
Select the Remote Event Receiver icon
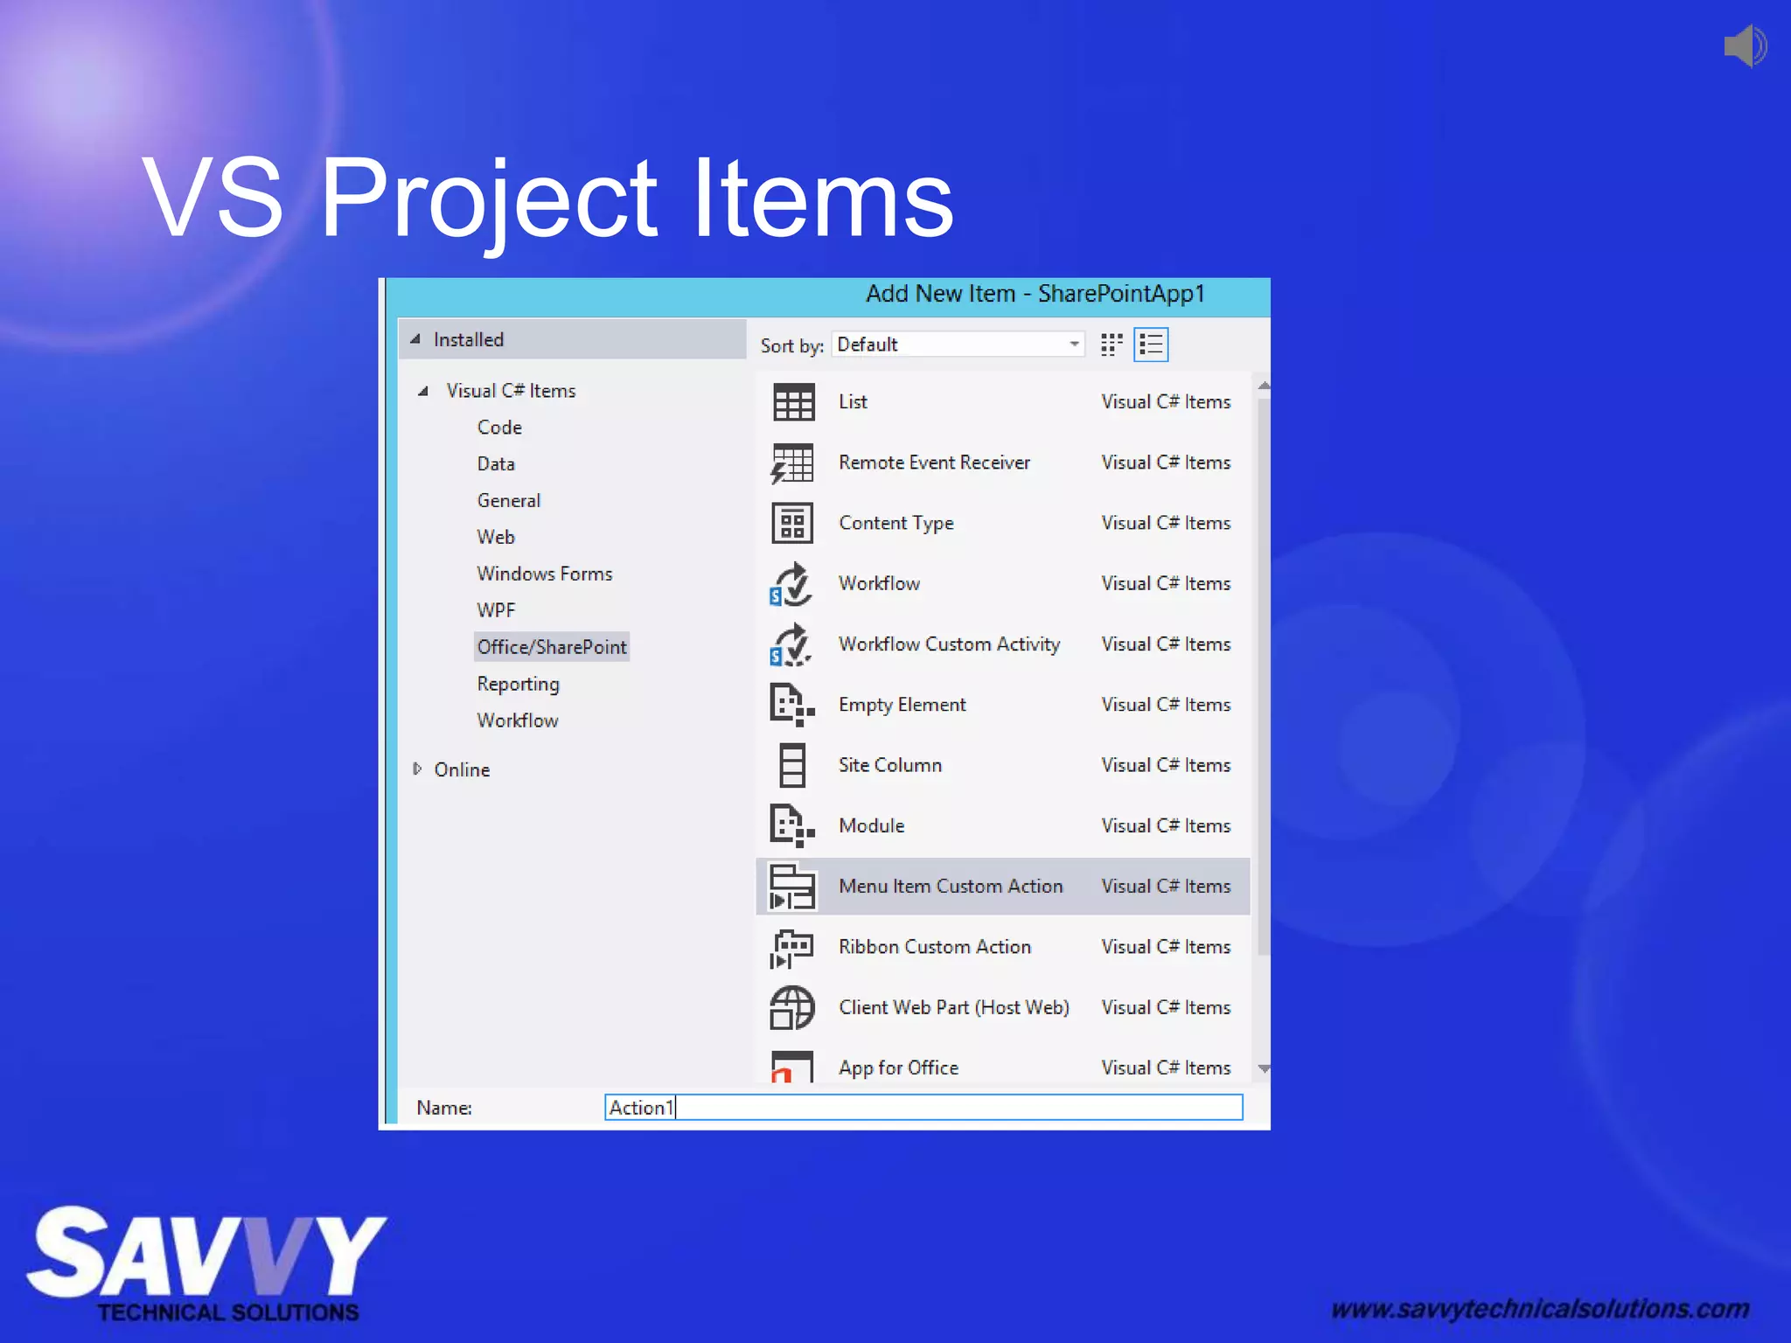coord(792,463)
